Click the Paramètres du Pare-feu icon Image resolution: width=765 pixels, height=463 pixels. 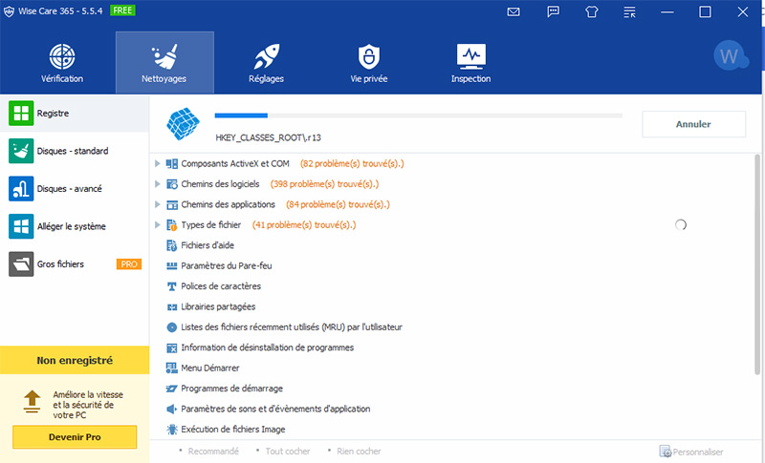[172, 265]
